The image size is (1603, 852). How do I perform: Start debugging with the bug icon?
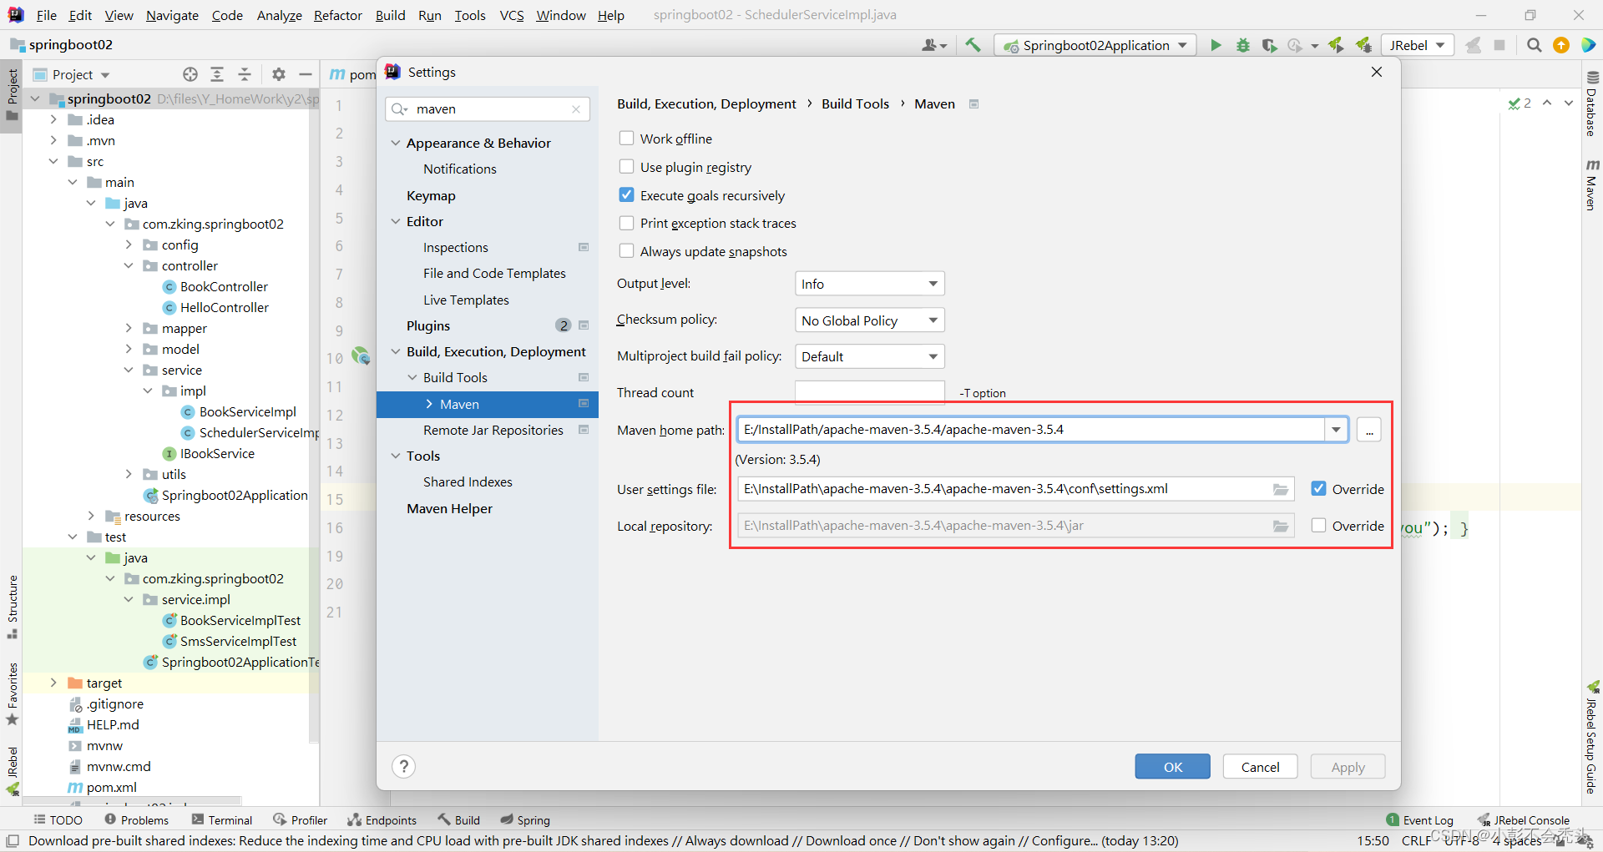tap(1243, 45)
